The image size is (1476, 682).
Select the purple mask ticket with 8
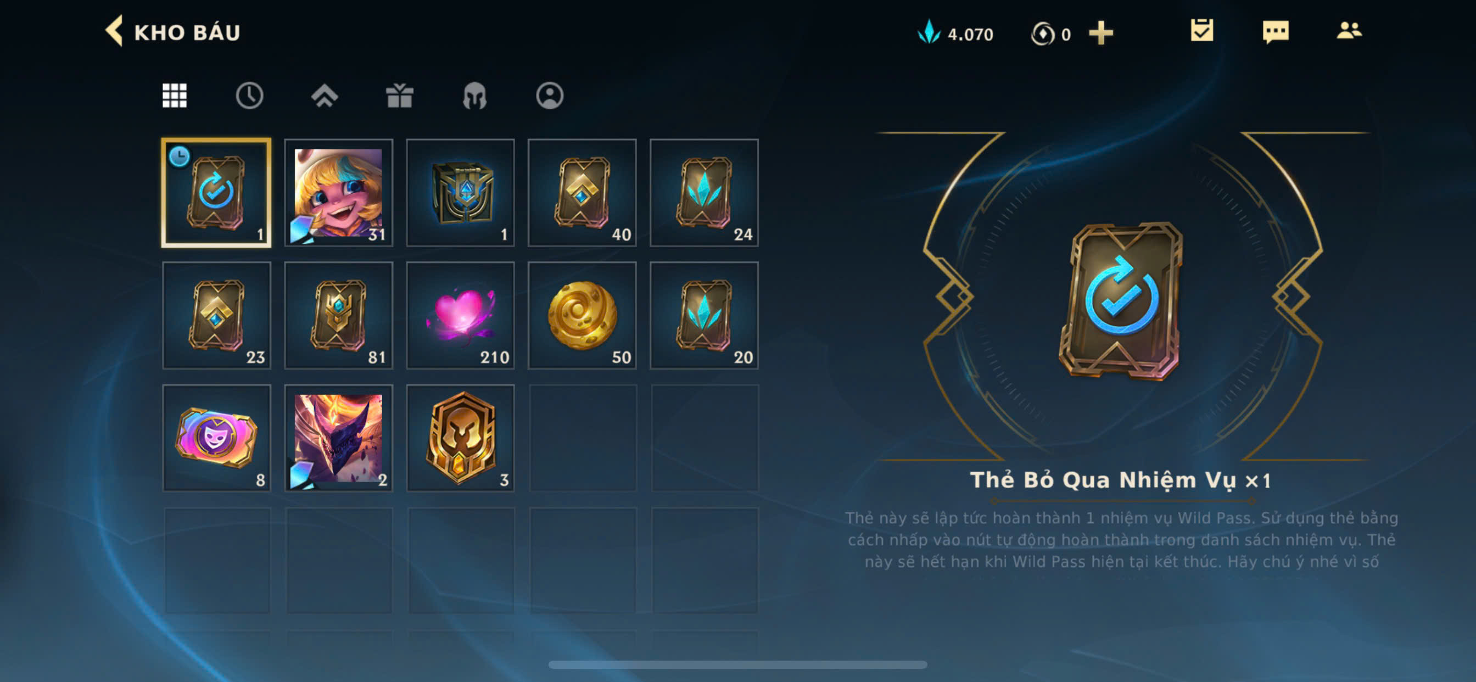click(216, 438)
